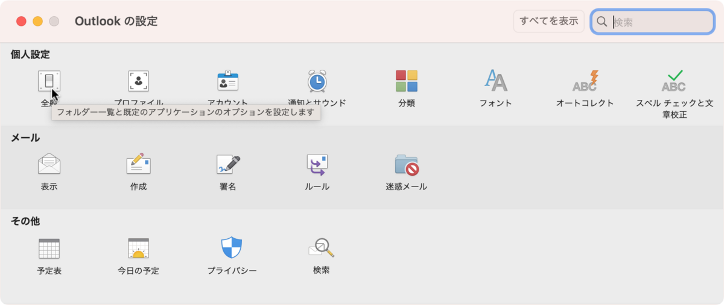Click the 今日の予定 label text
724x305 pixels.
tap(139, 271)
